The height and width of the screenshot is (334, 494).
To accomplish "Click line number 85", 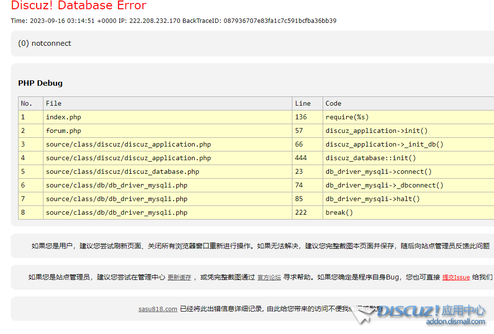I will tap(308, 199).
